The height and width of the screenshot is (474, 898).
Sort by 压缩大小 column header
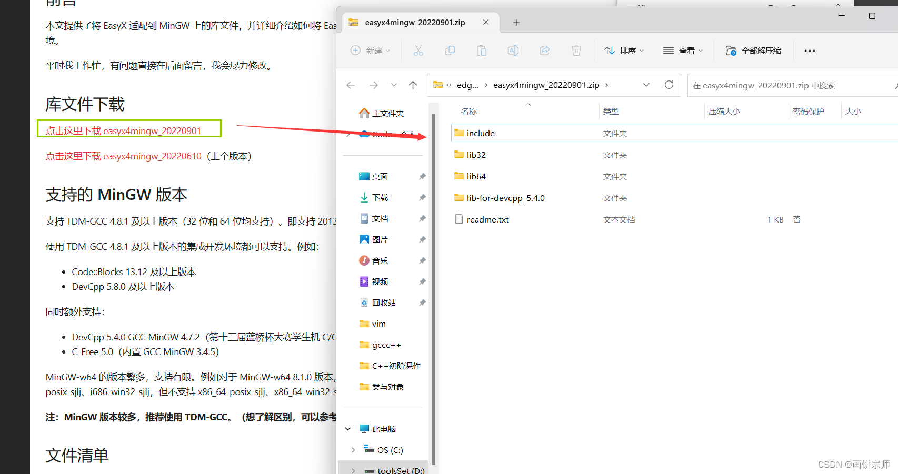(724, 112)
